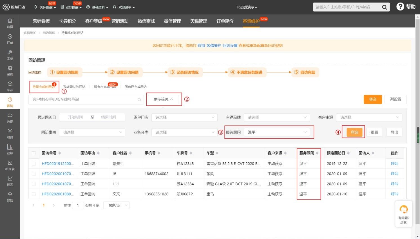Open the 帮助 help question icon
Viewport: 420px width, 239px height.
(x=400, y=6)
